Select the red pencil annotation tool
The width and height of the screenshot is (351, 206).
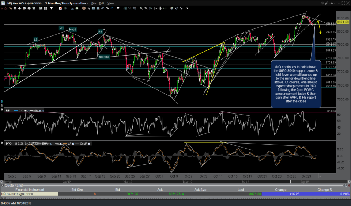coord(60,8)
